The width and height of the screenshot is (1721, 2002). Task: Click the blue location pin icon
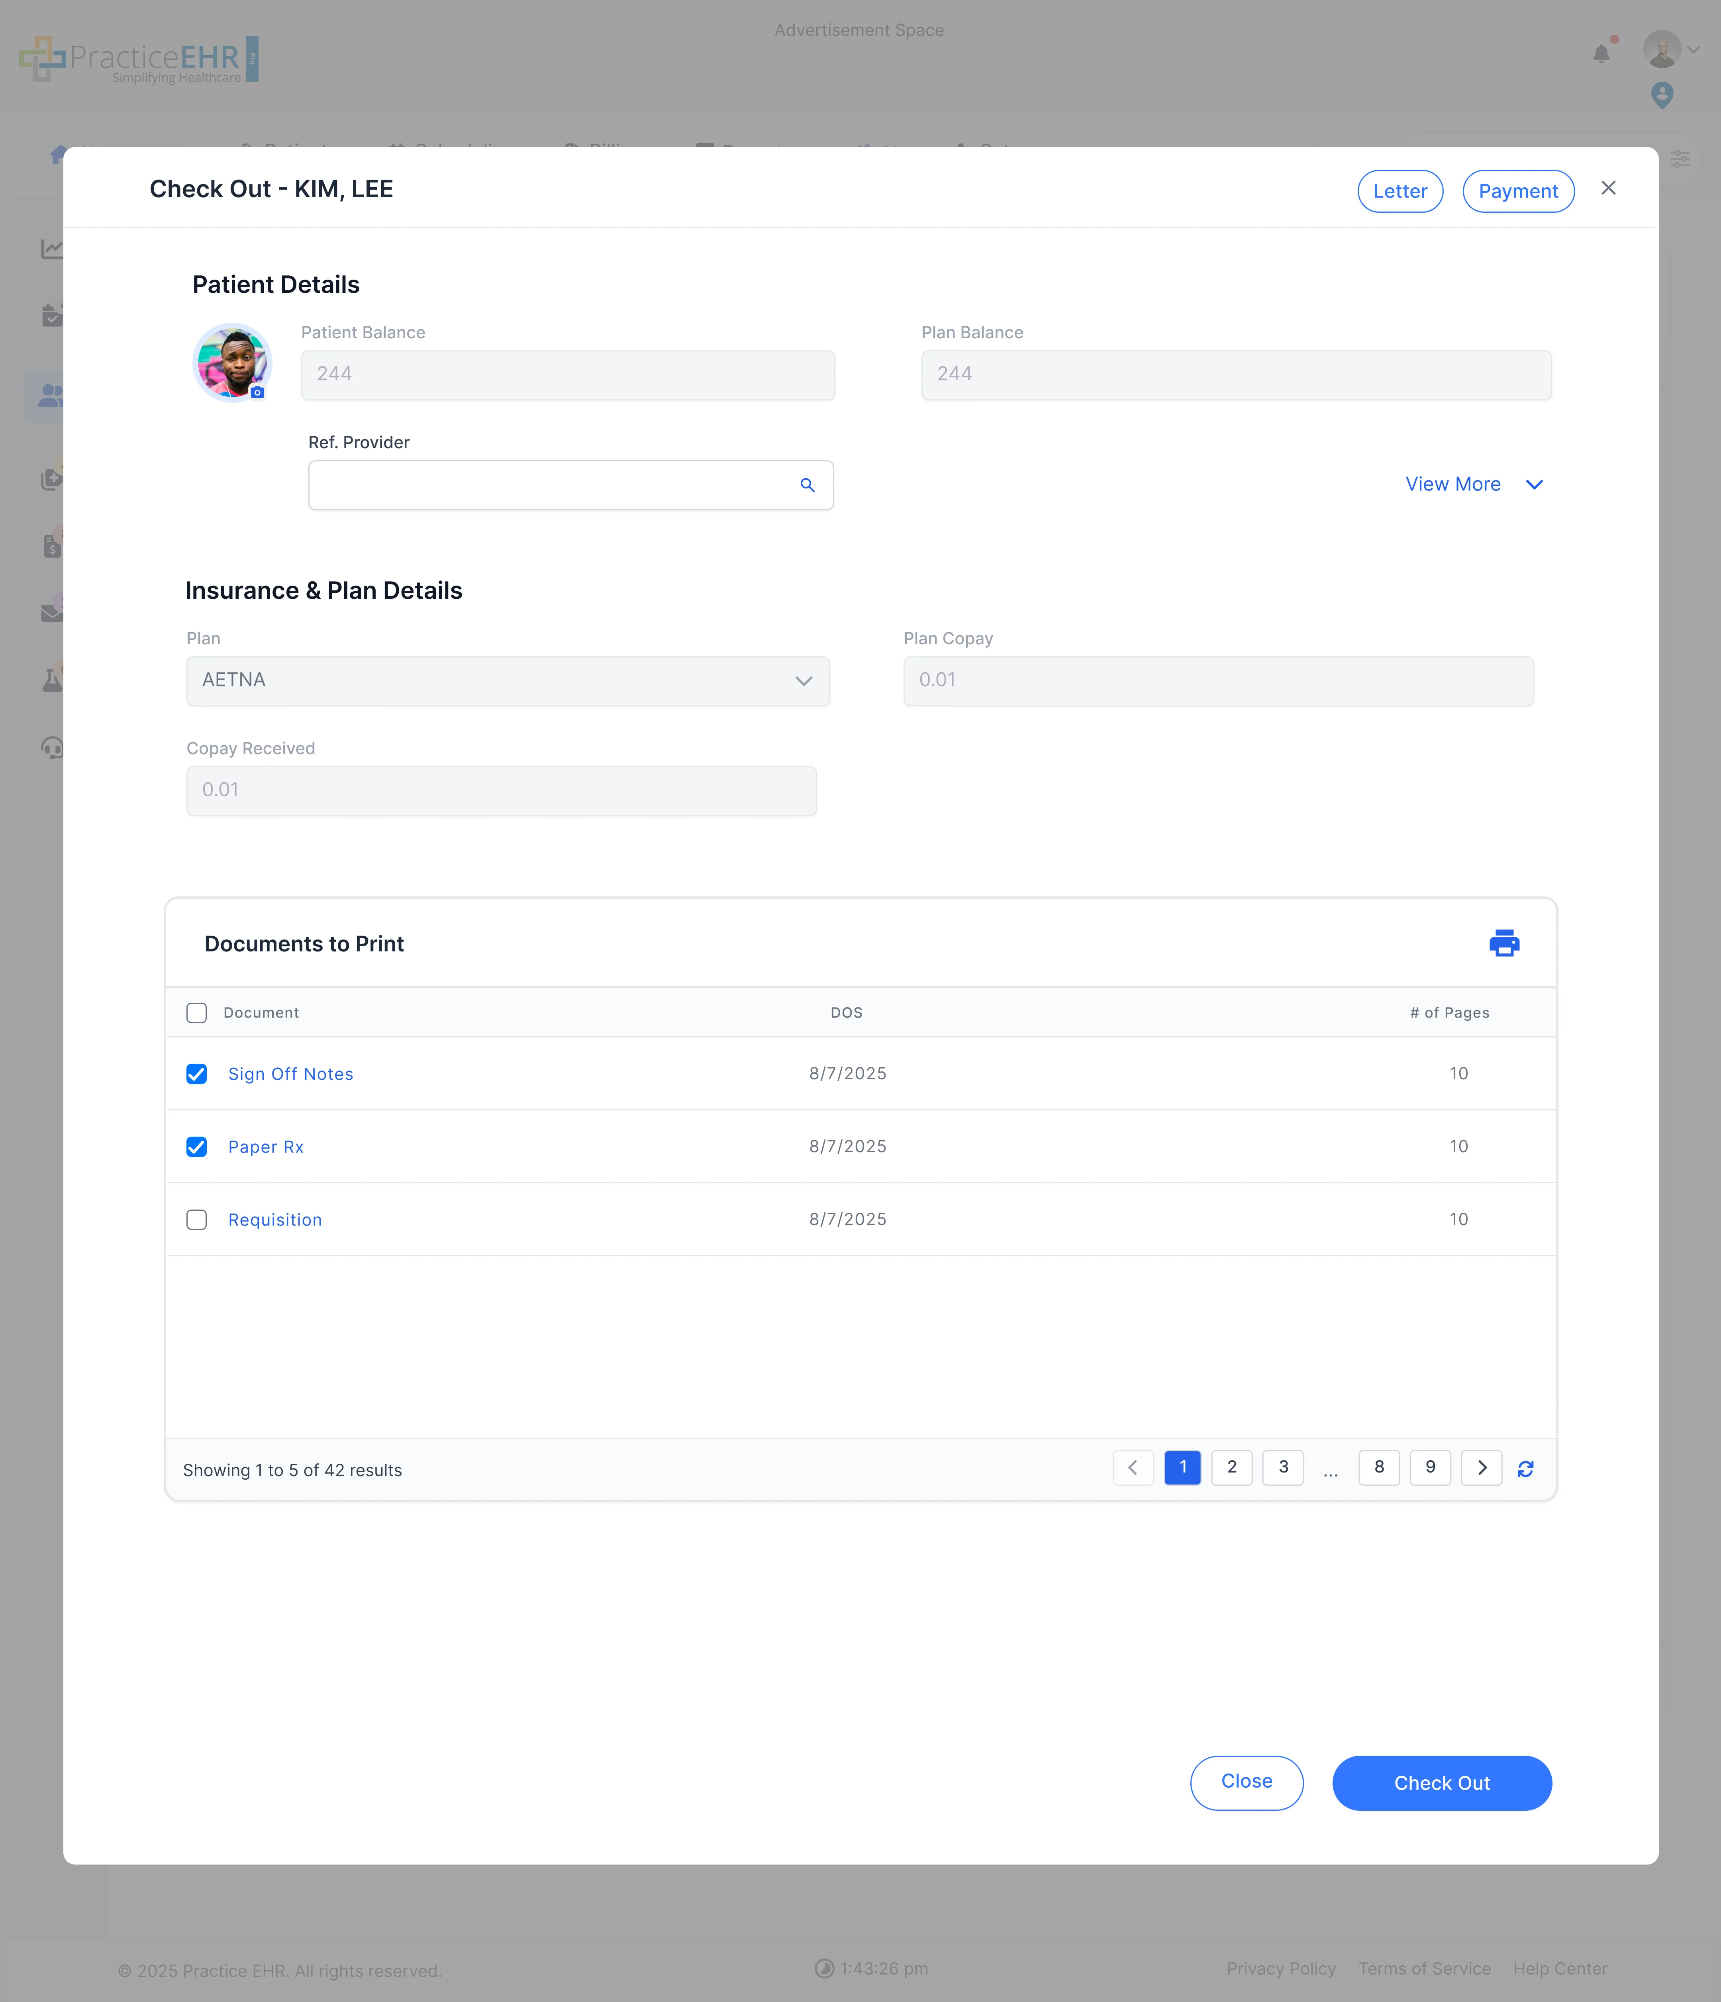(x=1663, y=96)
